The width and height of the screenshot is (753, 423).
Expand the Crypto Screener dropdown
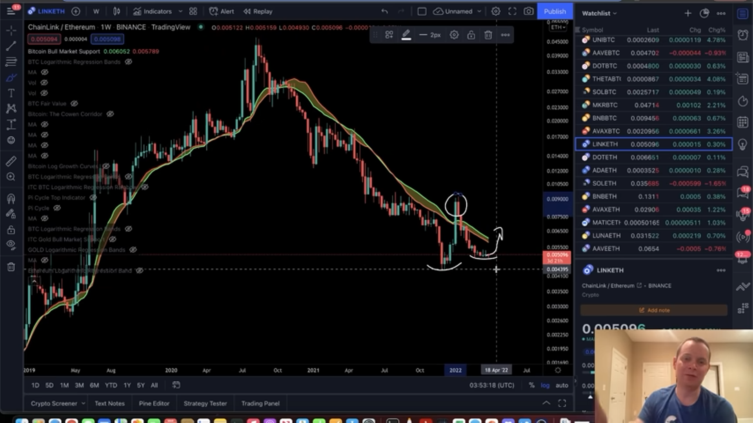coord(83,403)
